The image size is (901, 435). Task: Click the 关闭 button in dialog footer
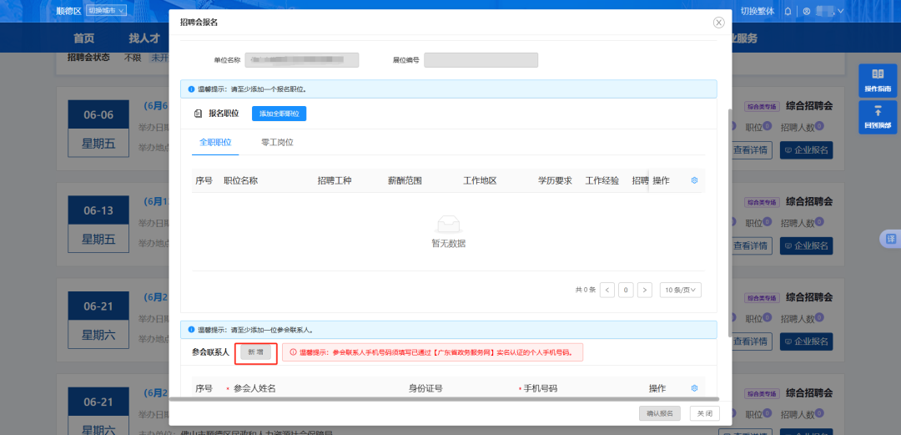(704, 413)
